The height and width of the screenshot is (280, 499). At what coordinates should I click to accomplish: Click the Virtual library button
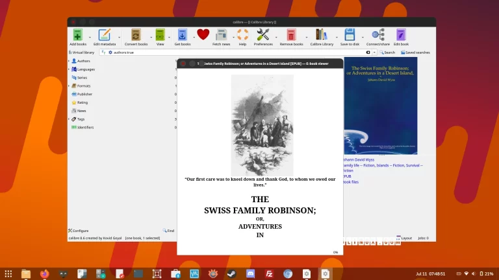pyautogui.click(x=81, y=52)
